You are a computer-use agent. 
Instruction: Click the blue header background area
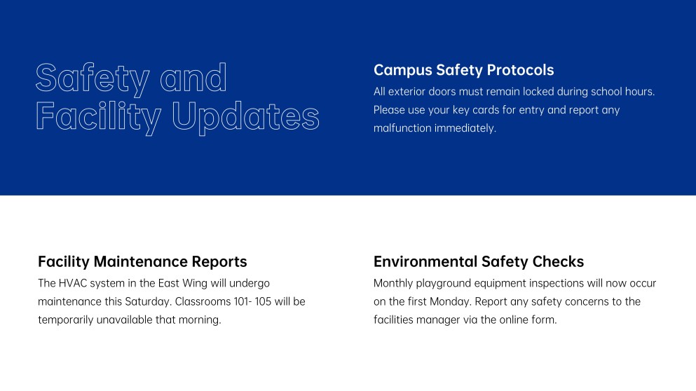point(348,169)
